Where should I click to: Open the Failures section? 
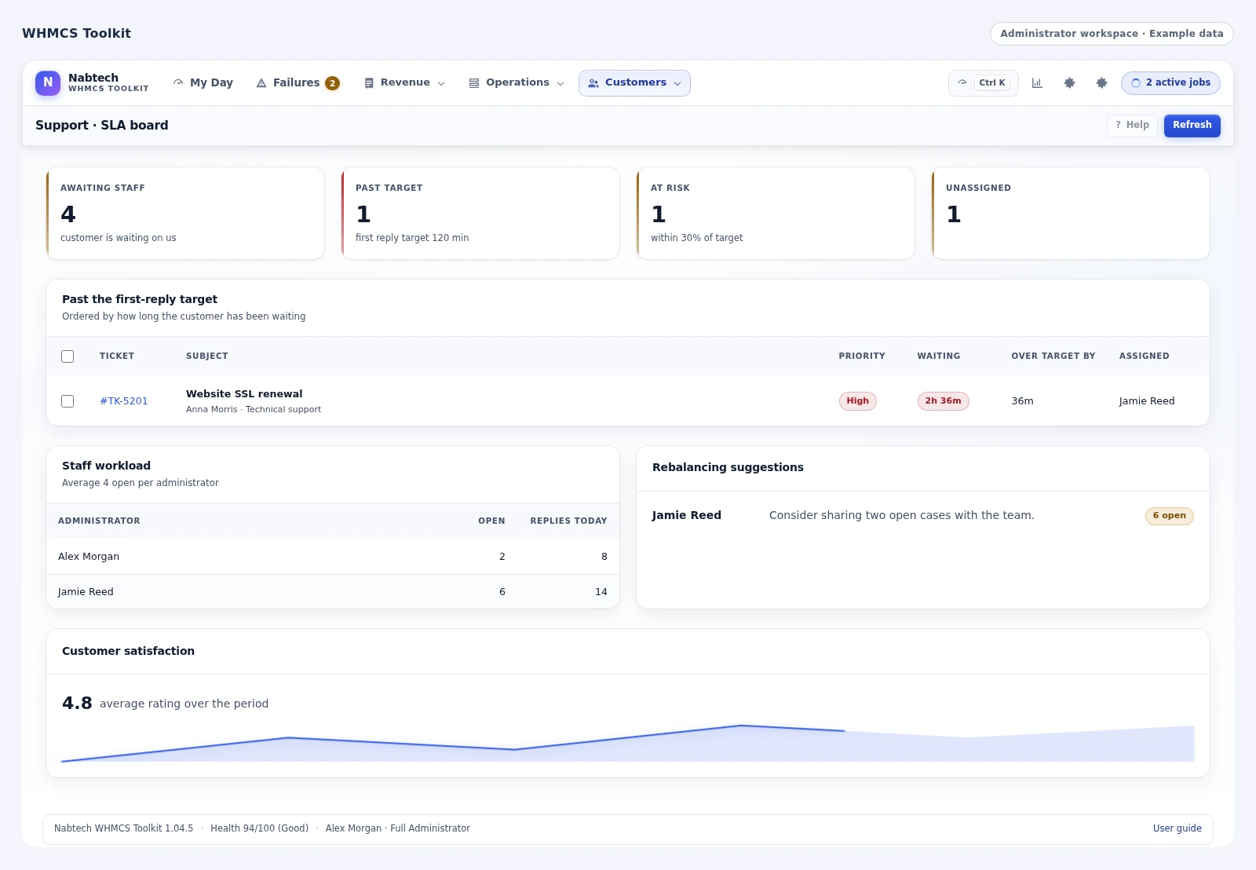pyautogui.click(x=298, y=82)
